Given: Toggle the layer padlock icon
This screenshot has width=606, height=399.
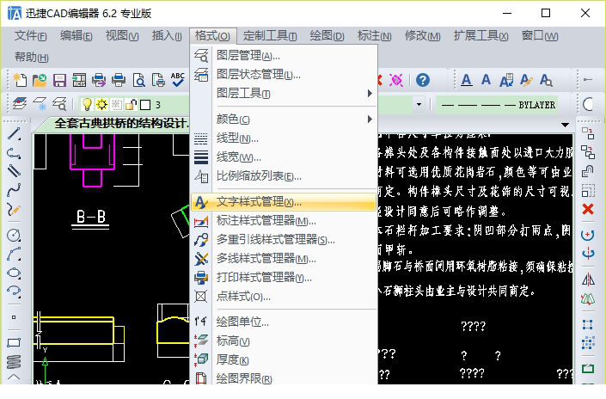Looking at the screenshot, I should (x=132, y=104).
